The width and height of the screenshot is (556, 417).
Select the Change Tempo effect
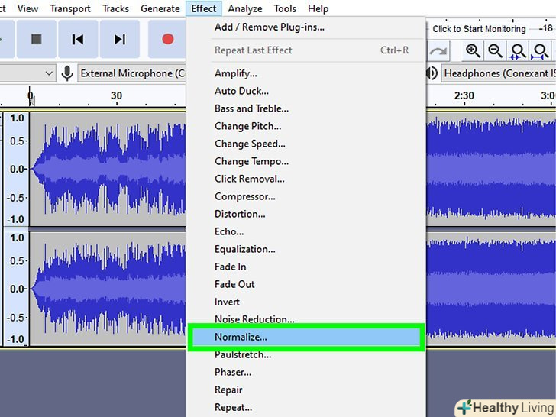click(x=306, y=161)
